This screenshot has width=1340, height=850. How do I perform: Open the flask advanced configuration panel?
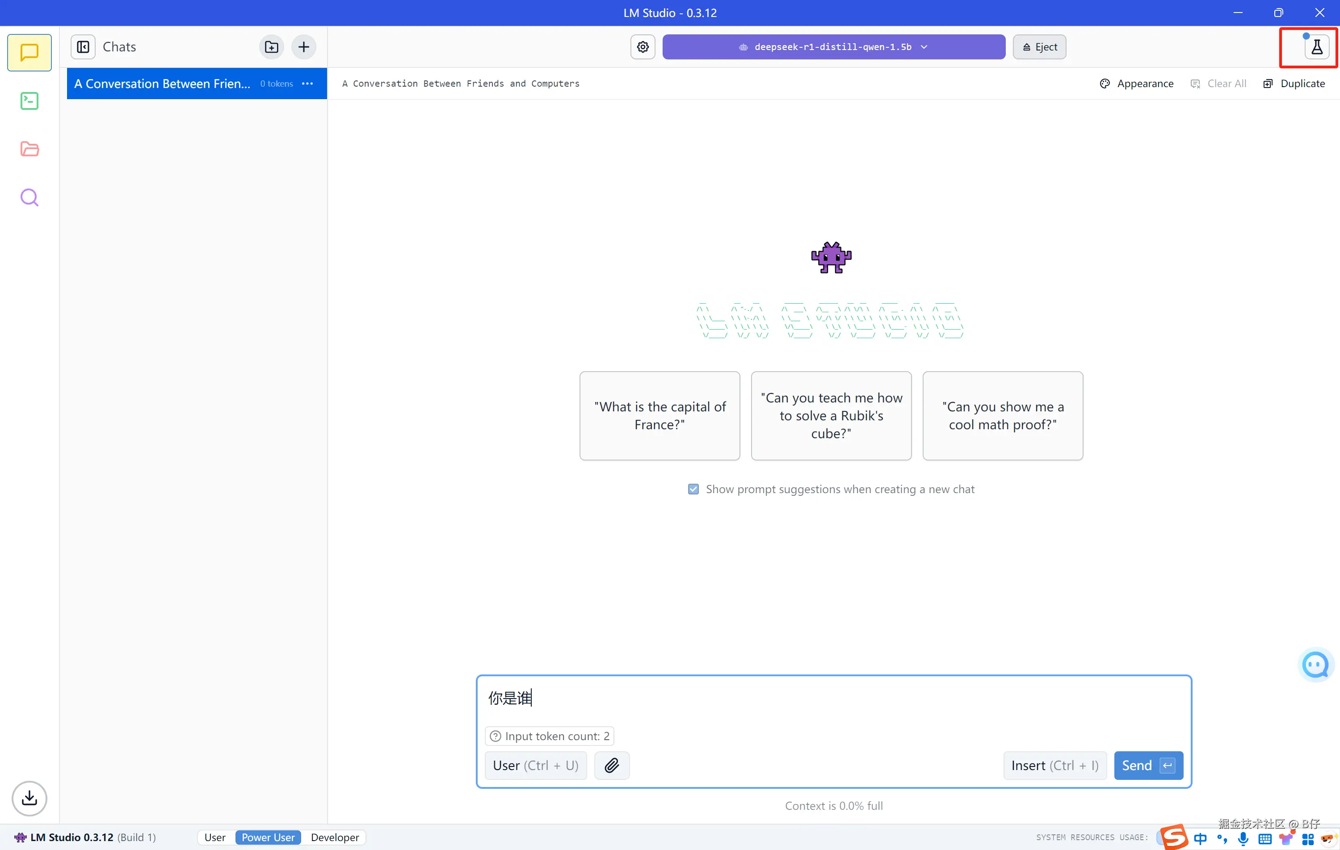click(1316, 47)
